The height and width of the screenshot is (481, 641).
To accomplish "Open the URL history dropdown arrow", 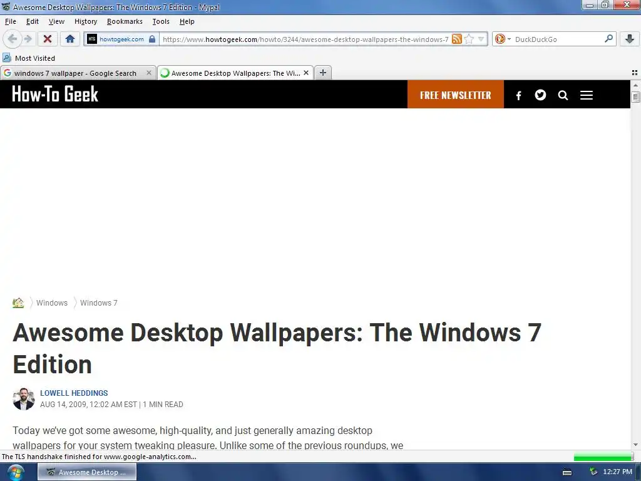I will coord(481,39).
